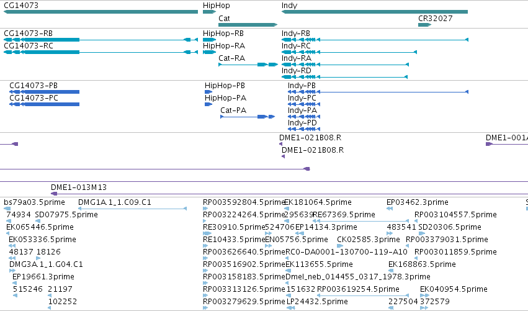Click the RE10433.5prime label
Image resolution: width=528 pixels, height=311 pixels.
[234, 240]
